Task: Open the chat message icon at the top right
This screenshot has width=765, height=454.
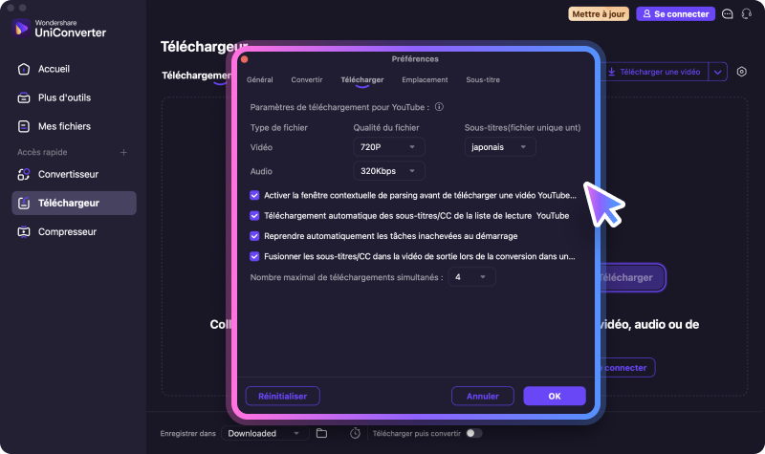Action: click(728, 13)
